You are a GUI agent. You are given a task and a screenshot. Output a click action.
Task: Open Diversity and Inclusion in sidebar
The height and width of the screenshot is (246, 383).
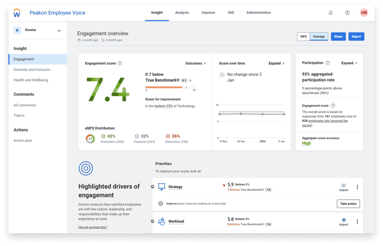click(32, 70)
